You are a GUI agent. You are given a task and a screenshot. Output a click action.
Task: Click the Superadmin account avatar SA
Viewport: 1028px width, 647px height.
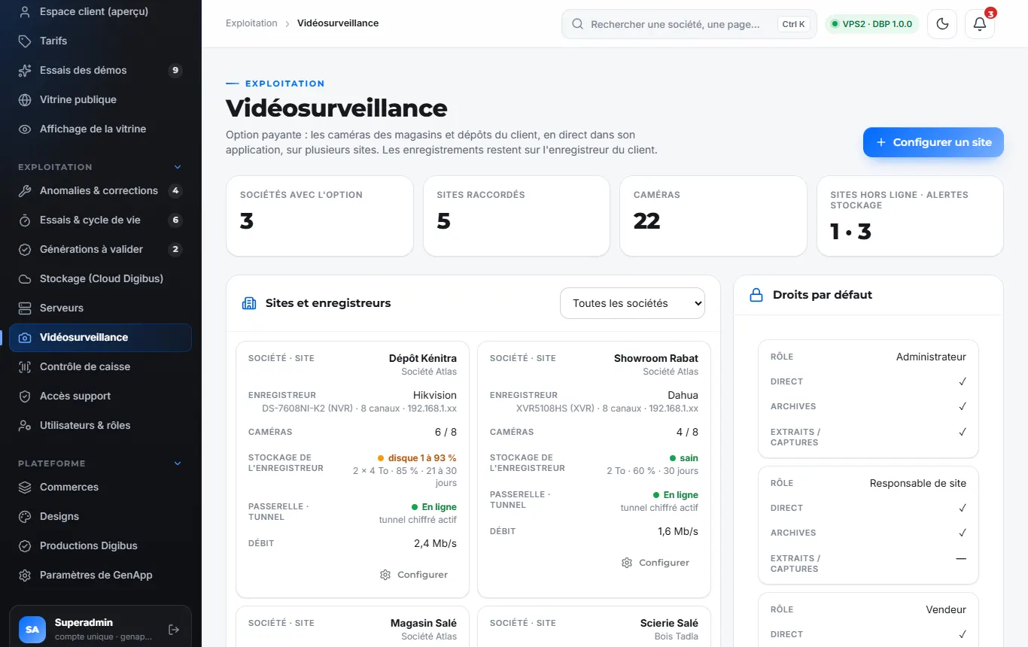coord(32,629)
